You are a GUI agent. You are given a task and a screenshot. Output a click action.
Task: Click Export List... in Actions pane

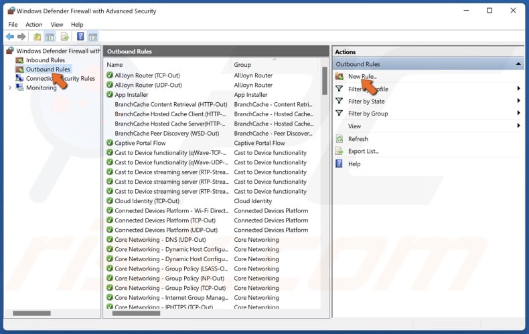pyautogui.click(x=364, y=151)
